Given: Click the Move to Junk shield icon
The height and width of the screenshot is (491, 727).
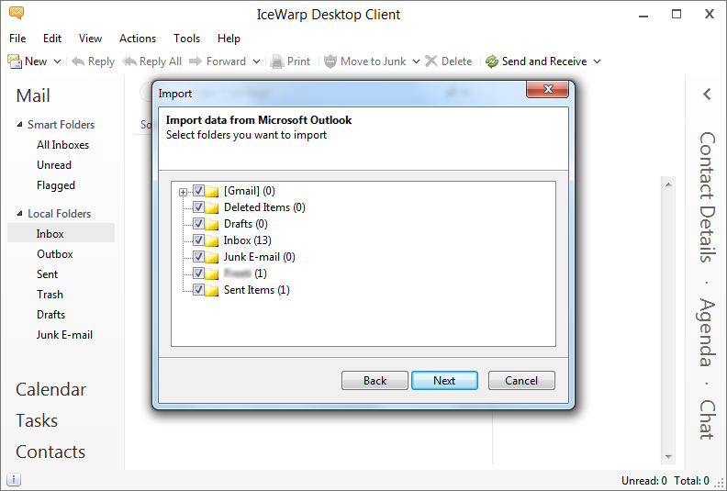Looking at the screenshot, I should pos(330,61).
